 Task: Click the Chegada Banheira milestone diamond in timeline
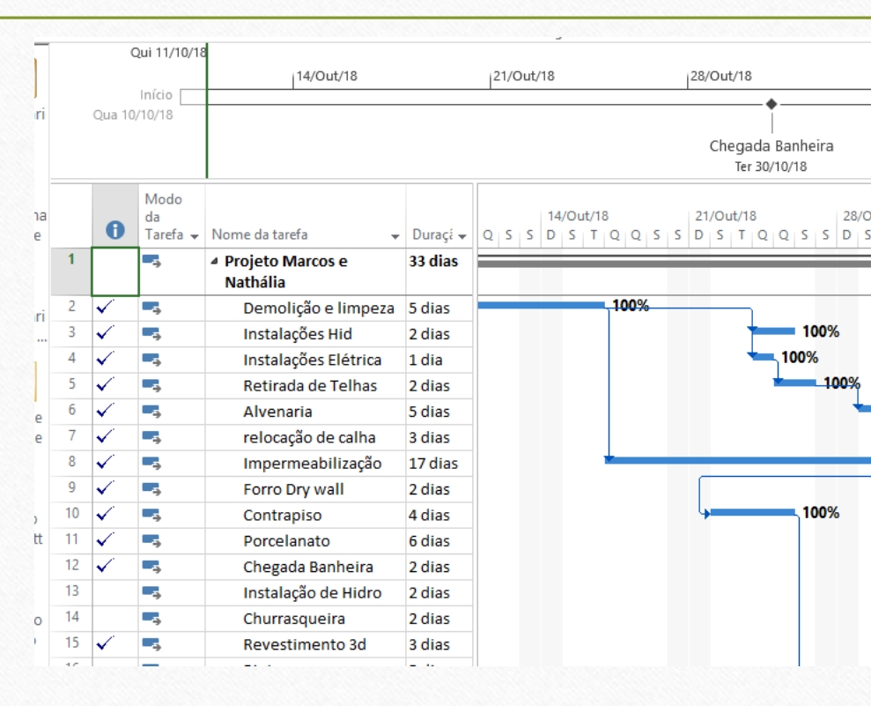click(771, 104)
